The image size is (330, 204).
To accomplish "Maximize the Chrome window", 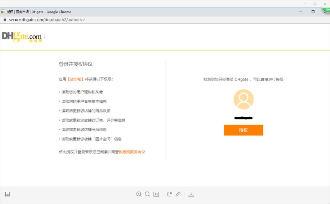I will point(313,12).
